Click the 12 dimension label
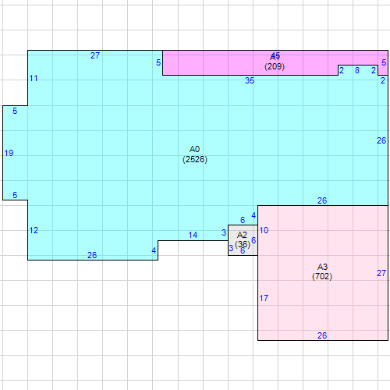 [x=34, y=230]
